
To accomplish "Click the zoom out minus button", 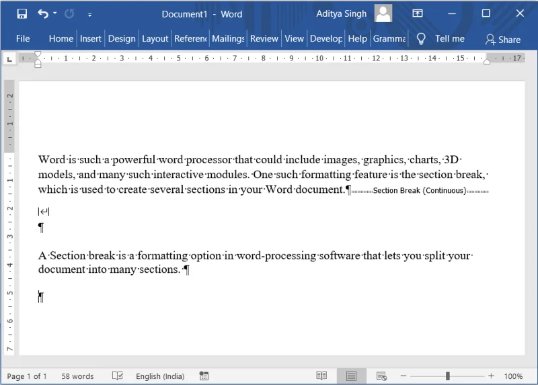I will (x=403, y=376).
